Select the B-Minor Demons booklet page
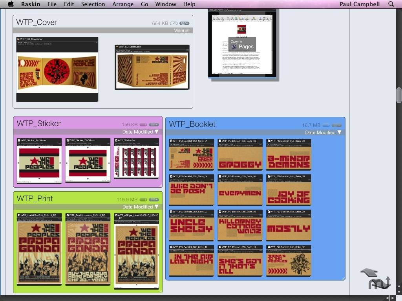Screen dimensions: 402x301 [289, 154]
